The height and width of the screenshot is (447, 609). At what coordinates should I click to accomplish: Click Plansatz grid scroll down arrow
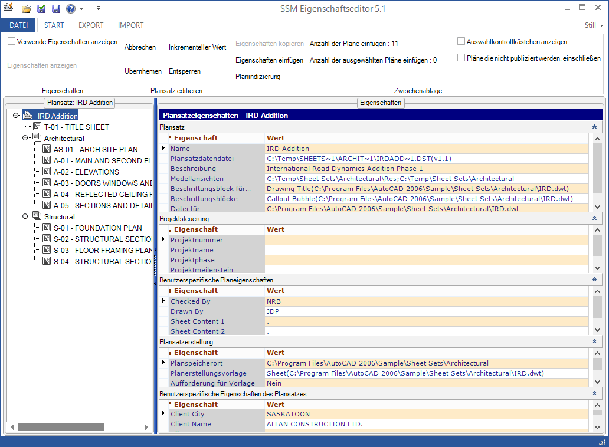[597, 207]
